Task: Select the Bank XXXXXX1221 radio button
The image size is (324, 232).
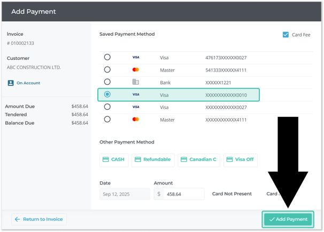Action: (x=107, y=82)
